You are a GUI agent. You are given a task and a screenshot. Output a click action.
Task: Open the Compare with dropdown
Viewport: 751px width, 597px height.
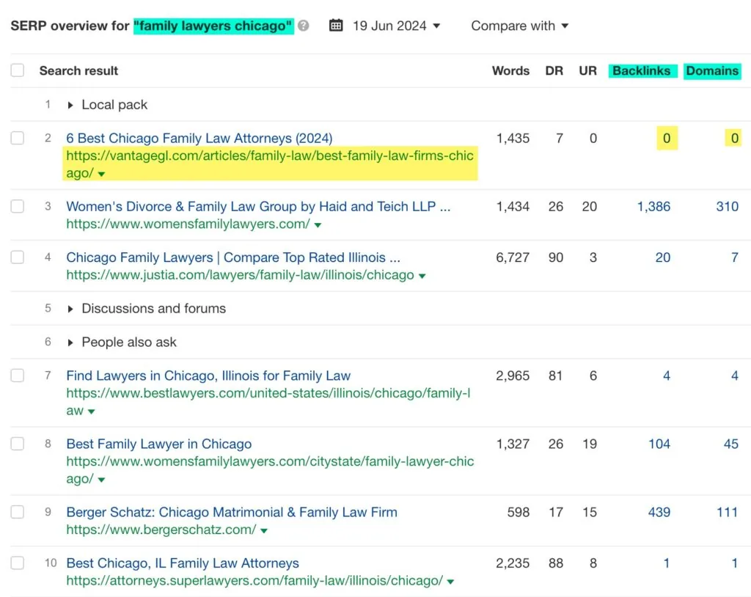[519, 26]
